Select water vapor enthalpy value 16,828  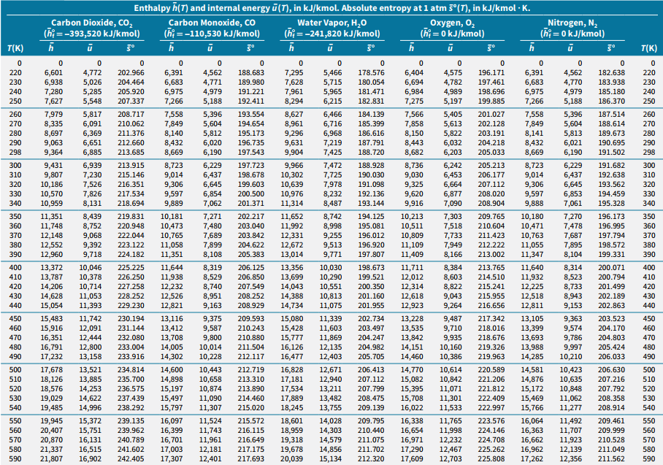coord(292,370)
